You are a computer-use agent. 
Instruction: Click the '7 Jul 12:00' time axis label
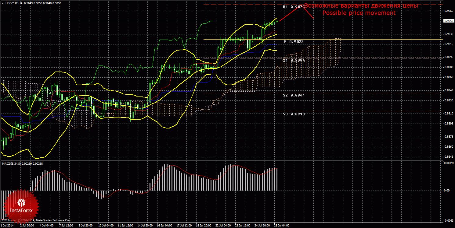(x=66, y=226)
